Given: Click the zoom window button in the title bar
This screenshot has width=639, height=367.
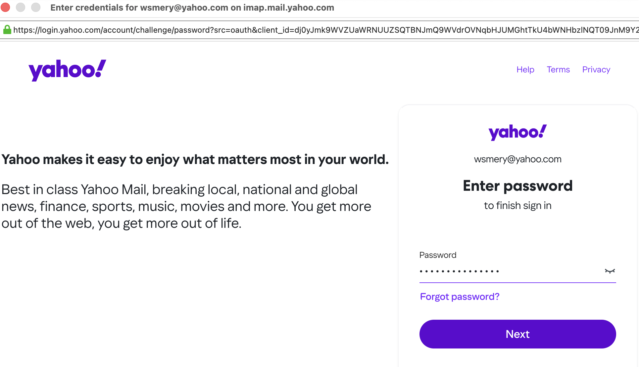Looking at the screenshot, I should coord(36,7).
